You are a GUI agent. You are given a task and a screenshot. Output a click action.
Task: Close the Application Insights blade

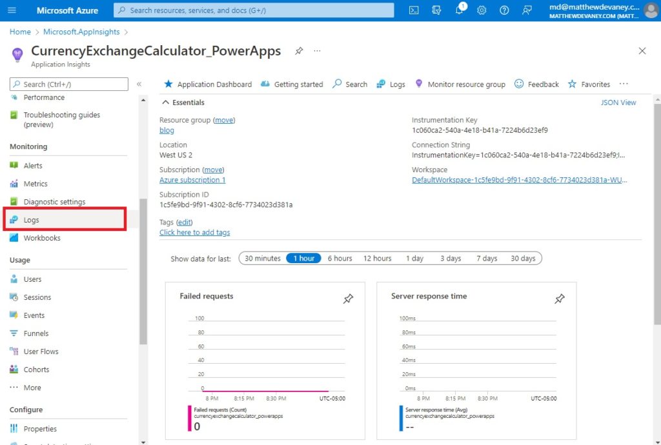tap(642, 51)
